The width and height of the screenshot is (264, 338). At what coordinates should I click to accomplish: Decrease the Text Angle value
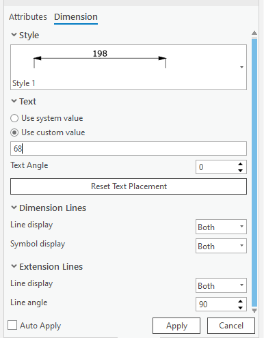click(240, 170)
